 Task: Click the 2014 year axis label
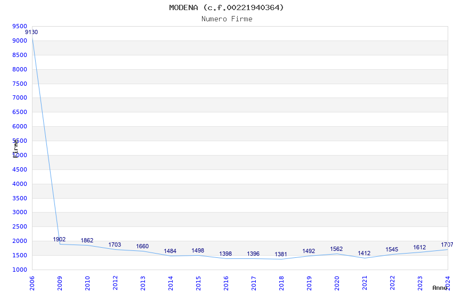coord(171,283)
